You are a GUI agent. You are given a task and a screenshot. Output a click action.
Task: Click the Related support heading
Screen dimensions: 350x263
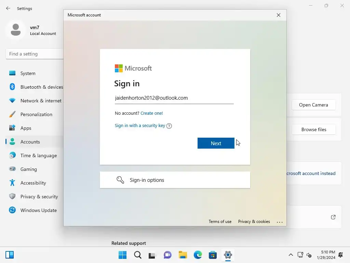(129, 243)
